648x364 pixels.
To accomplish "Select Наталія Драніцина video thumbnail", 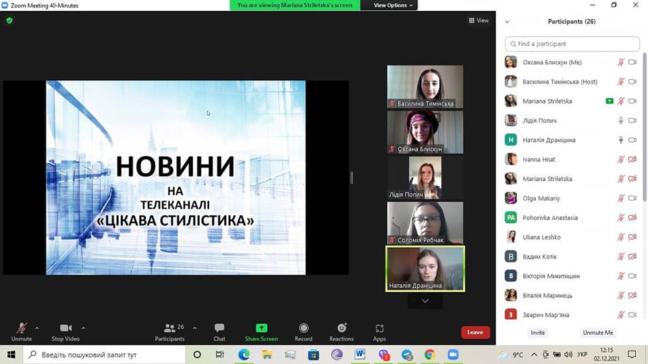I will (x=425, y=268).
